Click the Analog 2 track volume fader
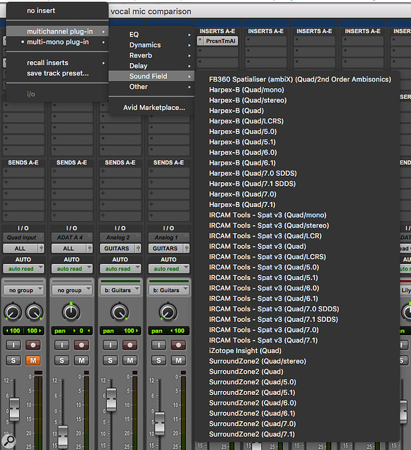411x450 pixels. pyautogui.click(x=111, y=400)
